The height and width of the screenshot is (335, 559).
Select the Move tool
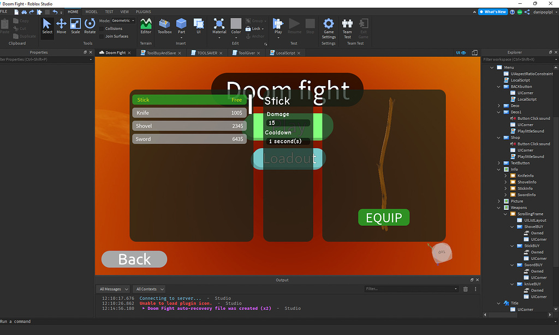[x=61, y=25]
